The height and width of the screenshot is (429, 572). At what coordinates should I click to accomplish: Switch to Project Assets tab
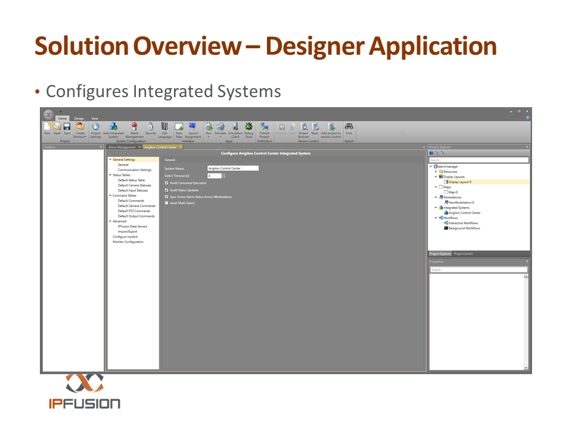pos(464,254)
